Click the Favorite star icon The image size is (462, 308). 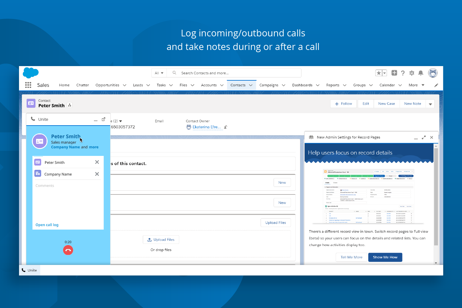[379, 73]
